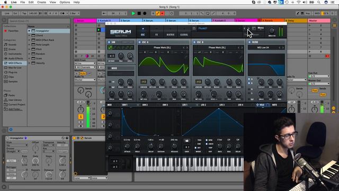Select the Sounds category icon
The image size is (339, 191).
coord(6,45)
